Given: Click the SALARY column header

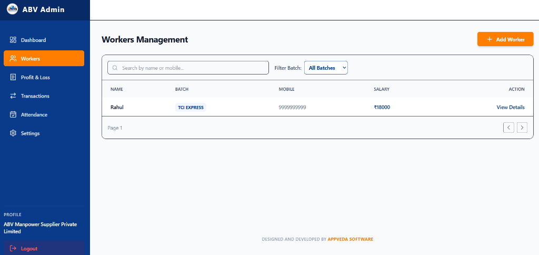Looking at the screenshot, I should (382, 89).
